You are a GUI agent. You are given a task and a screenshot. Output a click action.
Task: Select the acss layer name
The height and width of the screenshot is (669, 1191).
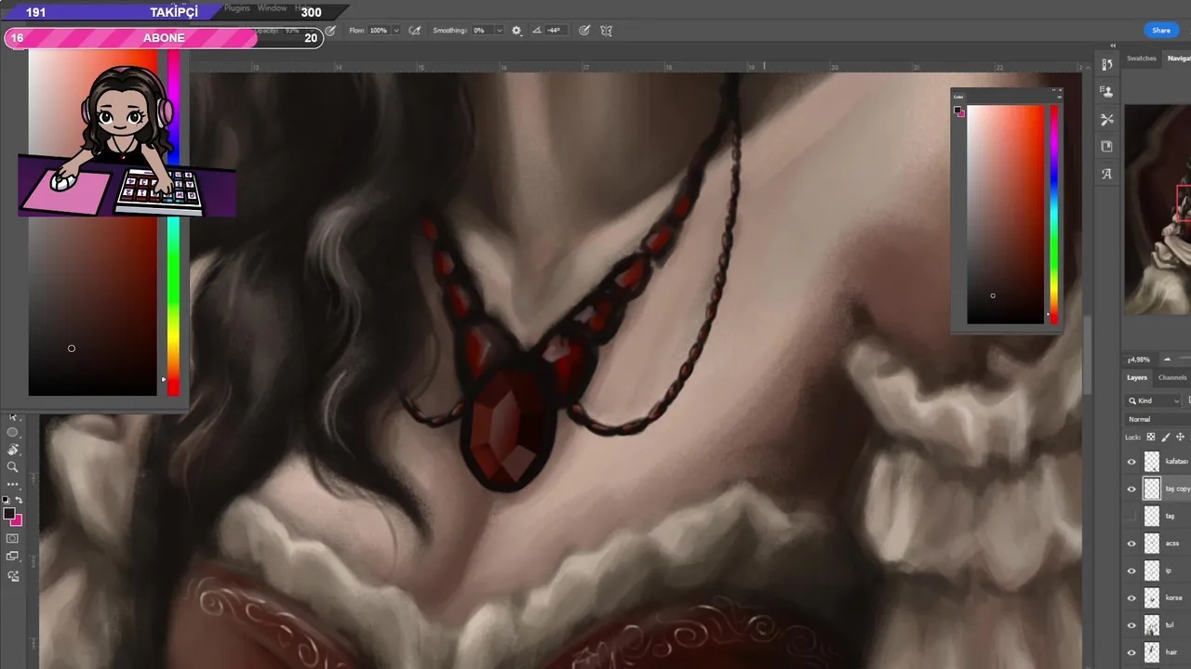[1172, 544]
